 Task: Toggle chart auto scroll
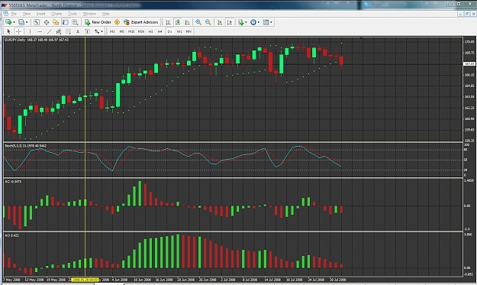[x=220, y=22]
